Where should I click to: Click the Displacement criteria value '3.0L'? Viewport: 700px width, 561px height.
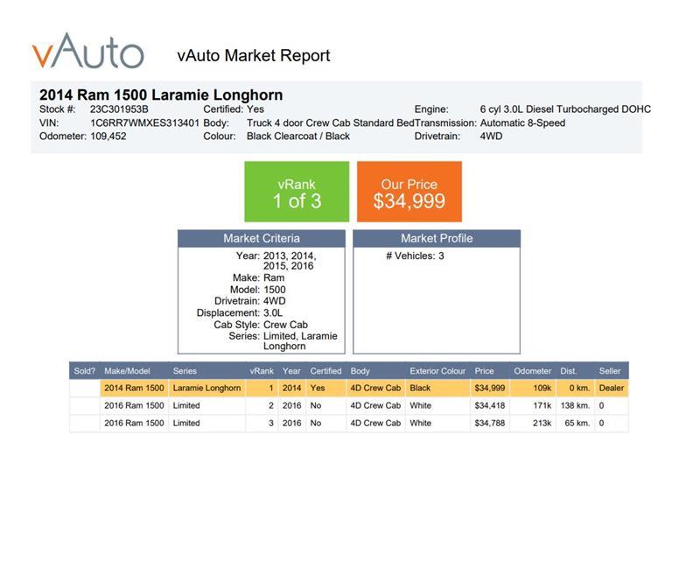273,312
